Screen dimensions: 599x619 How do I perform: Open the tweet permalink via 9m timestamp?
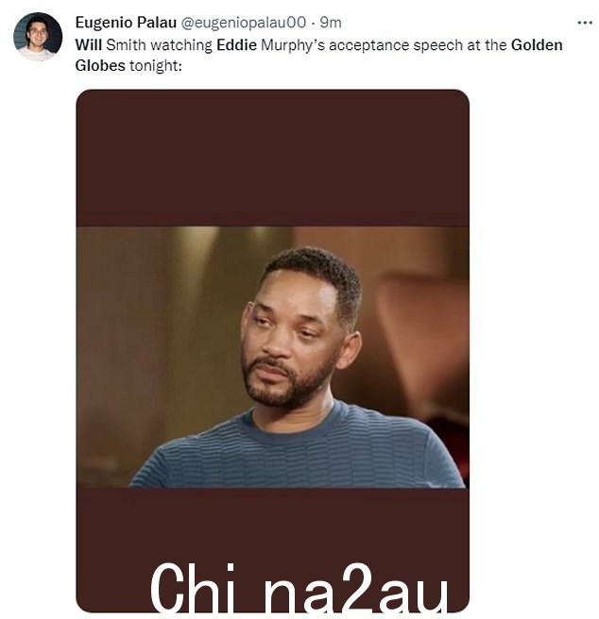tap(331, 23)
